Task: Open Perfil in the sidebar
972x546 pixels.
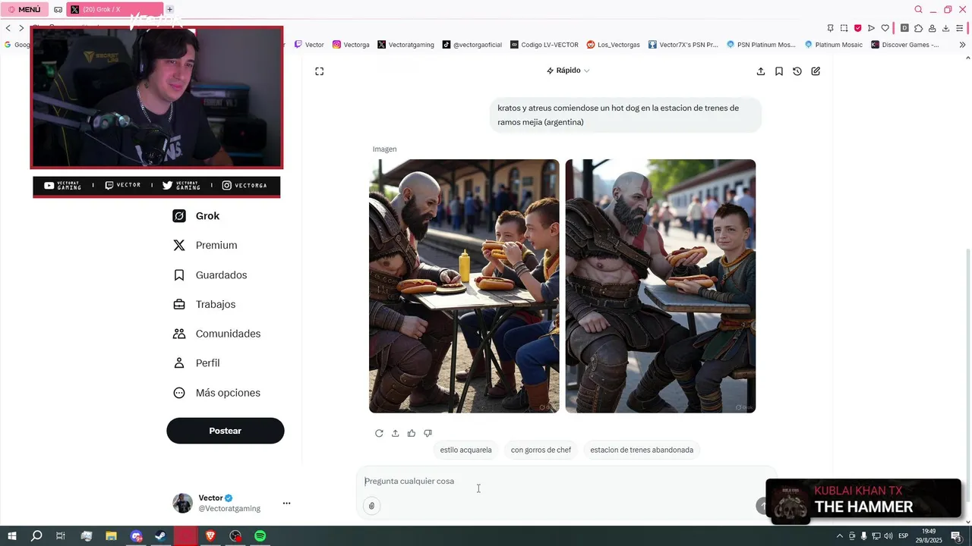Action: click(x=197, y=363)
